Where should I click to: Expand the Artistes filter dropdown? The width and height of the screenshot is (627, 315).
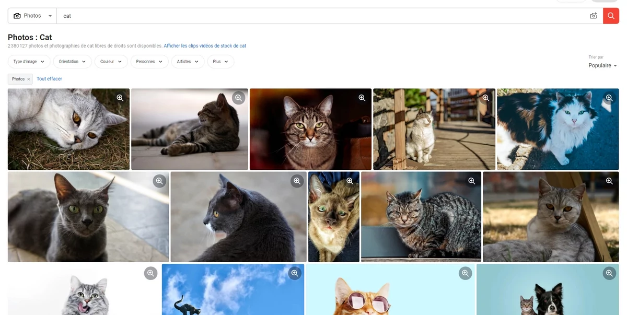coord(188,62)
